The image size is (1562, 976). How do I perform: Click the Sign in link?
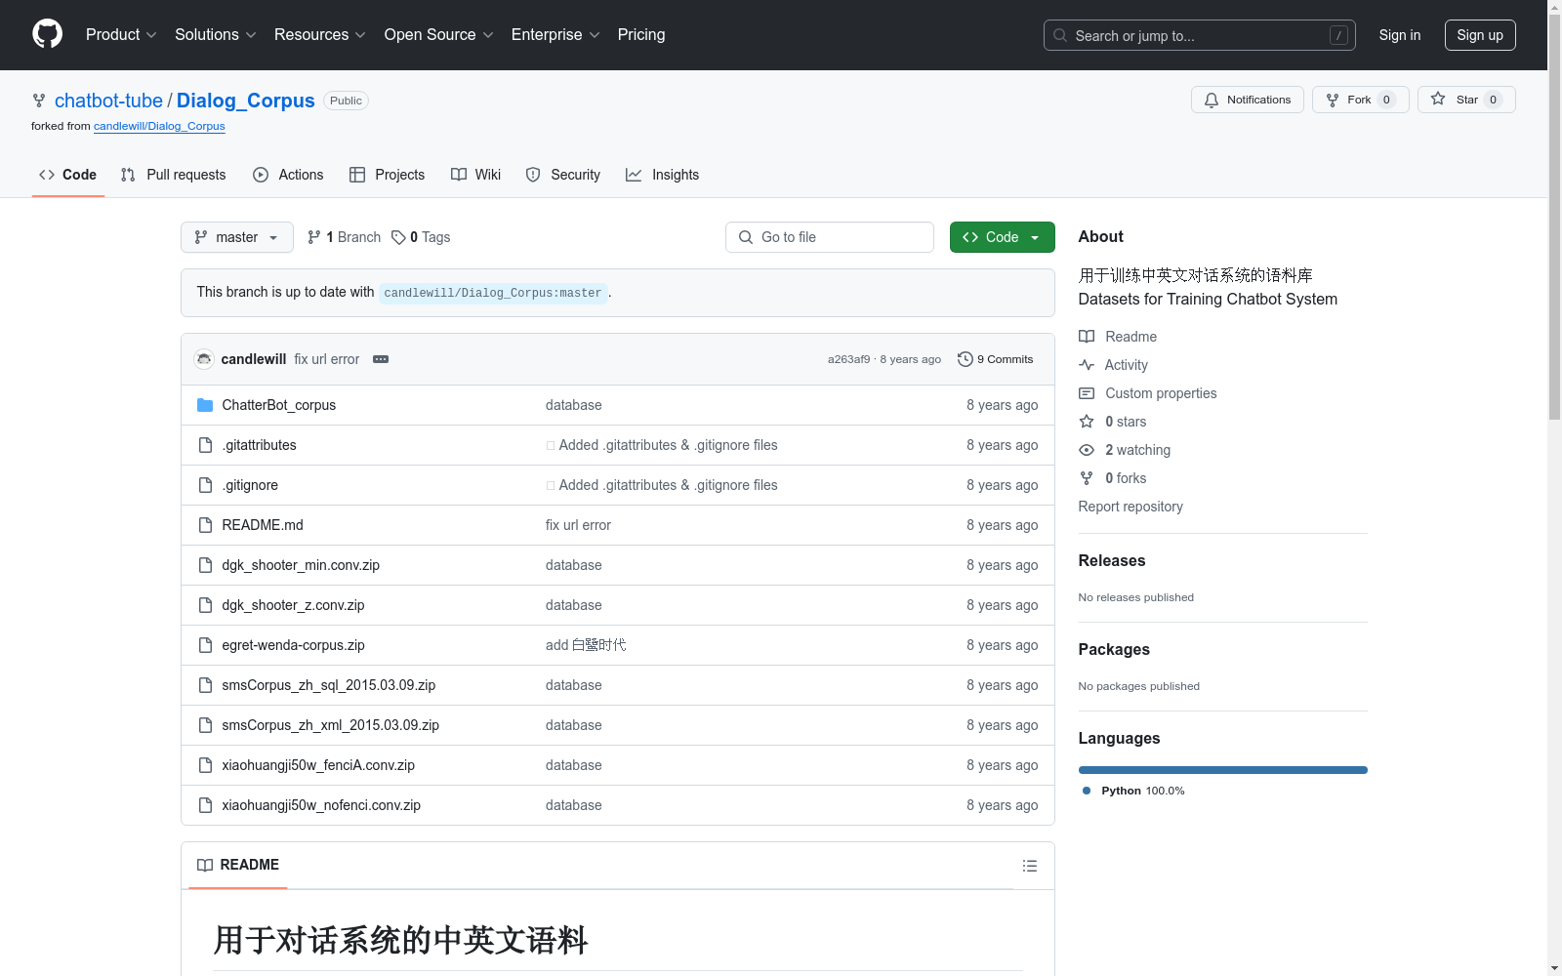click(x=1400, y=35)
